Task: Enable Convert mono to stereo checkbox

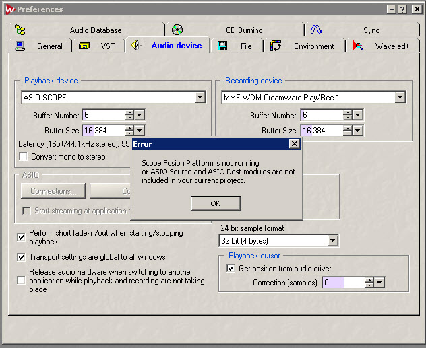Action: [x=23, y=157]
